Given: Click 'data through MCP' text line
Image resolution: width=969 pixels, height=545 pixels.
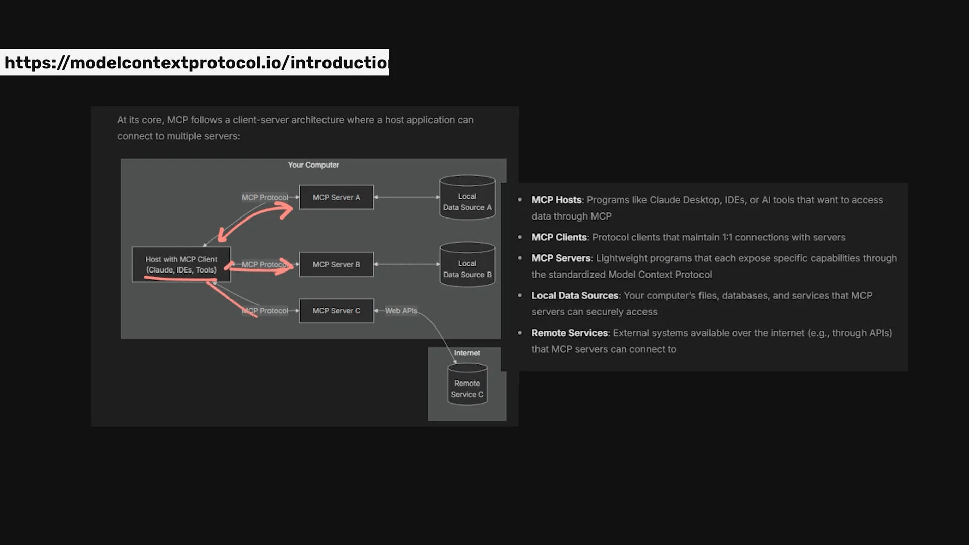Looking at the screenshot, I should click(x=571, y=216).
